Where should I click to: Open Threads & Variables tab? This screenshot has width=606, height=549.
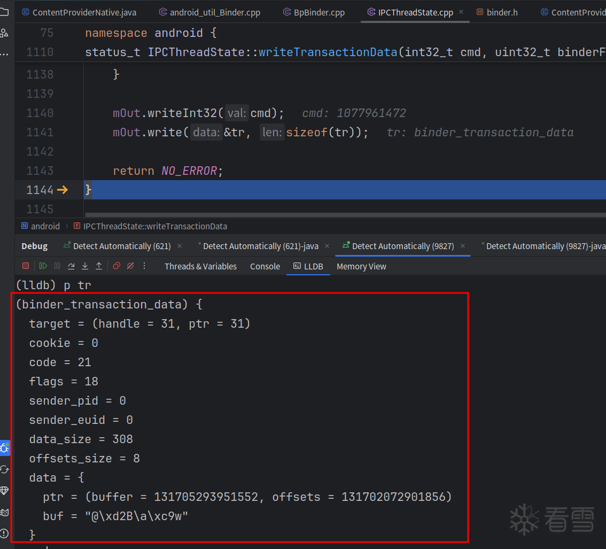[x=200, y=266]
